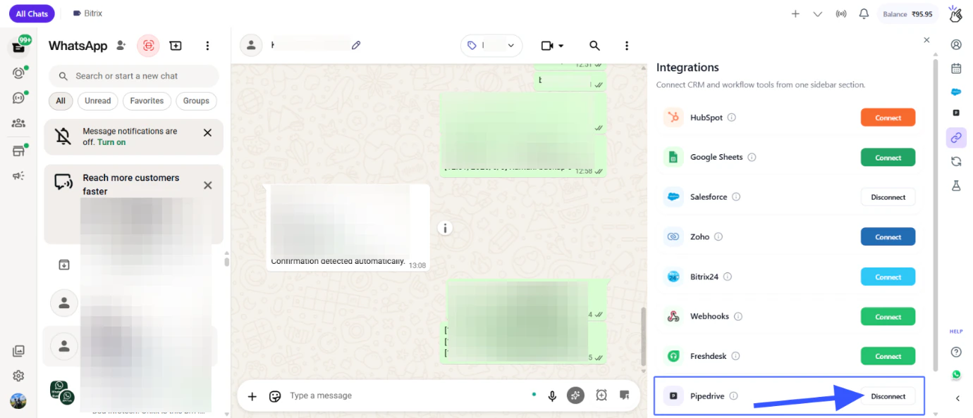
Task: Open the chats icon with 99+ badge
Action: coord(19,47)
